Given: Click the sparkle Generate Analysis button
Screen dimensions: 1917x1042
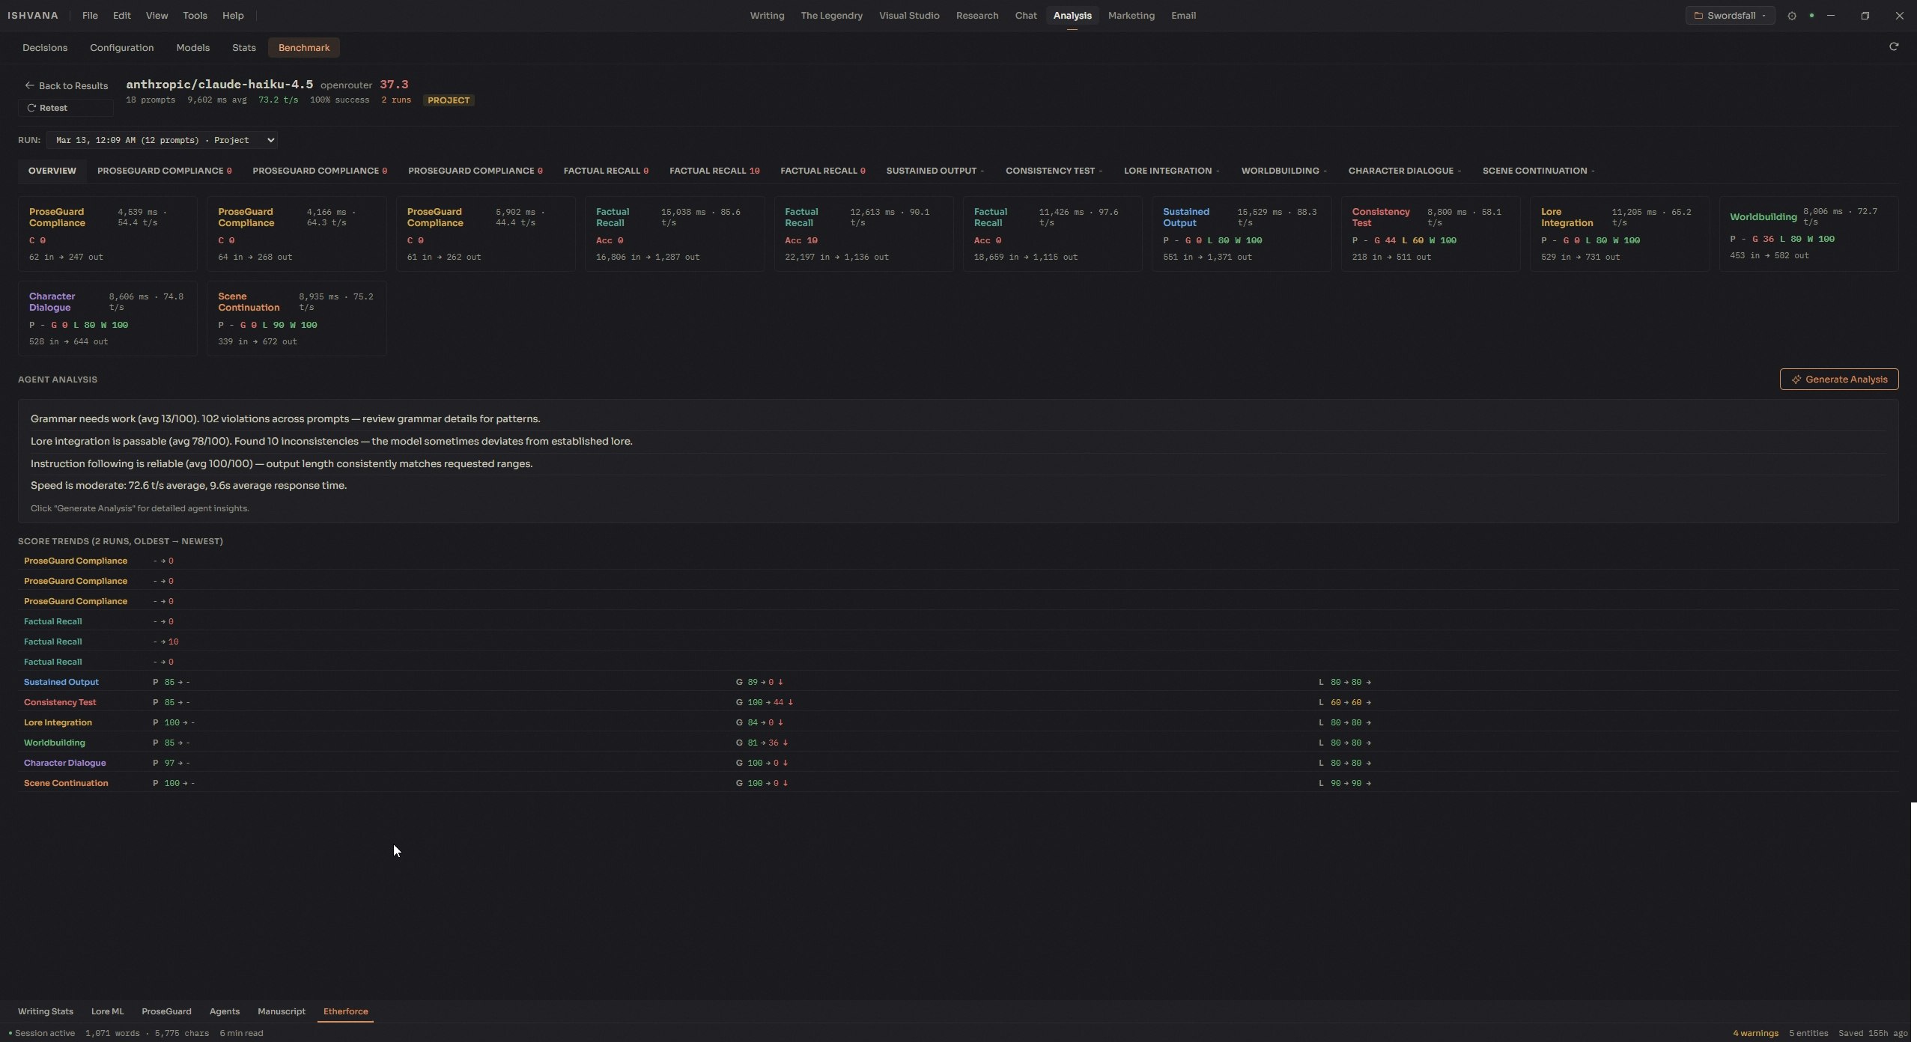Looking at the screenshot, I should click(1838, 380).
